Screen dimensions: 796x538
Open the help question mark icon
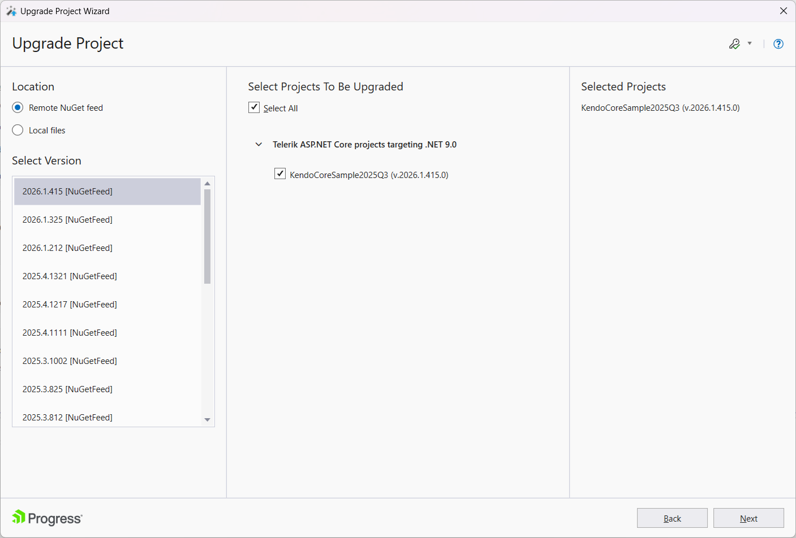pos(778,44)
